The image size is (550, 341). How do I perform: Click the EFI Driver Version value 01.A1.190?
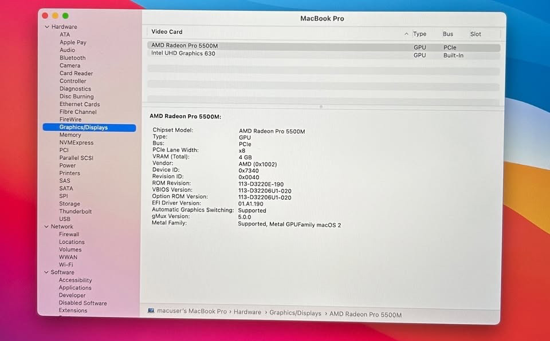[x=250, y=204]
